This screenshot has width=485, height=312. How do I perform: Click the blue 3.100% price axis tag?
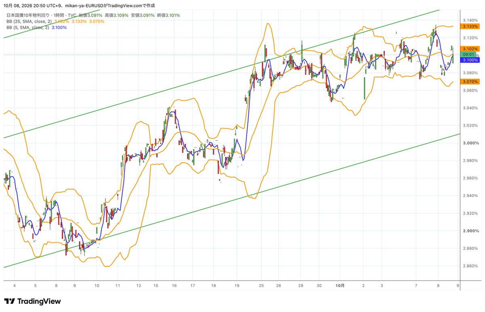[x=471, y=60]
